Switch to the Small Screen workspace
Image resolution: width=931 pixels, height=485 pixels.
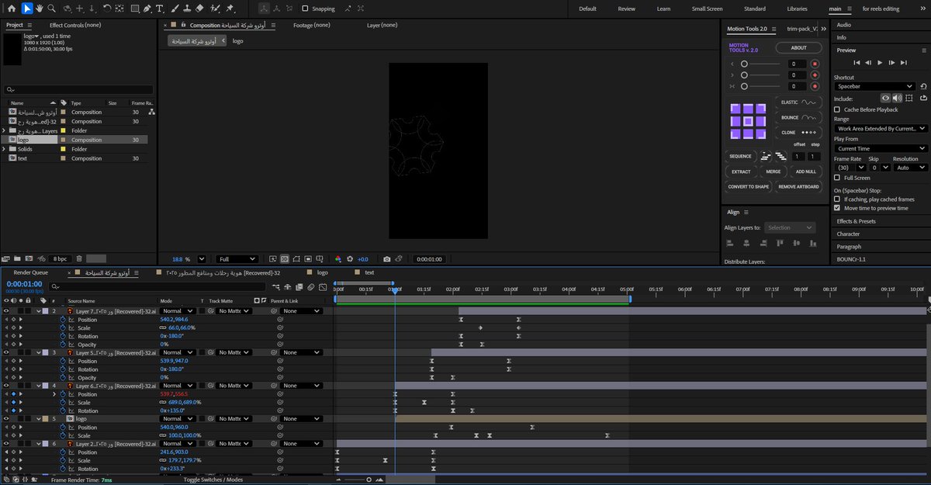(x=707, y=9)
